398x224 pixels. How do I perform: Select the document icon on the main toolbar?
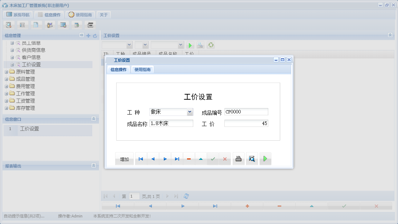36,25
